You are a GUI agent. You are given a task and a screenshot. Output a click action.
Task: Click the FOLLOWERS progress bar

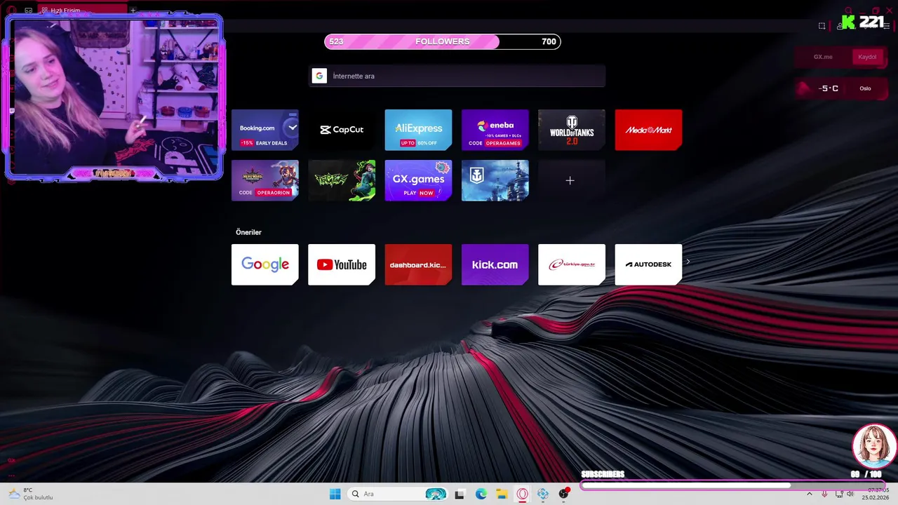pos(443,41)
